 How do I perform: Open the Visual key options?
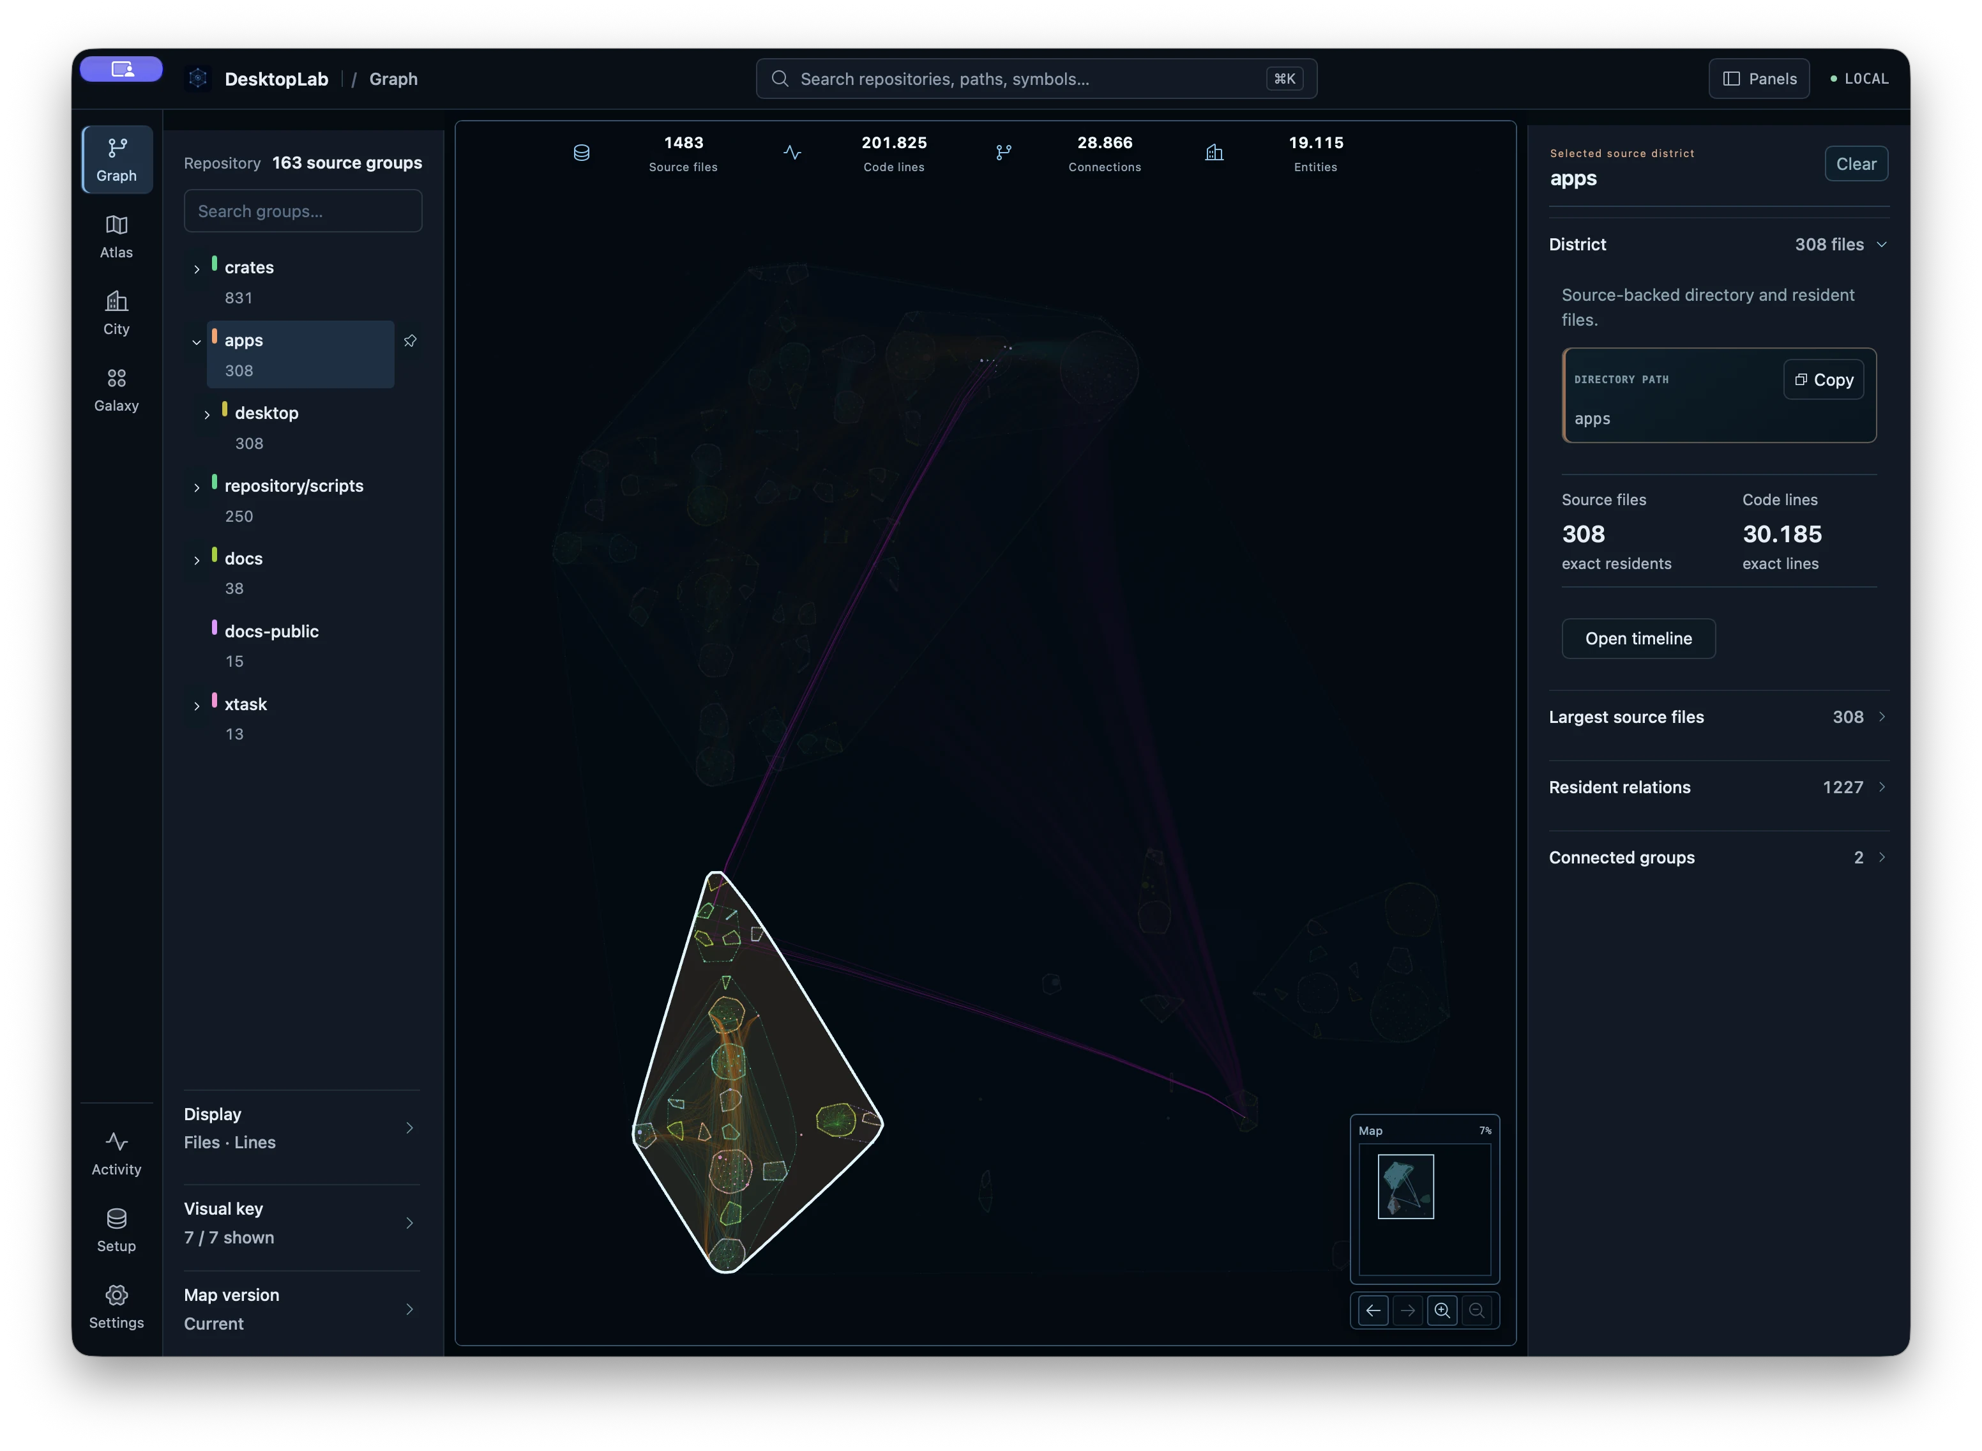point(302,1224)
